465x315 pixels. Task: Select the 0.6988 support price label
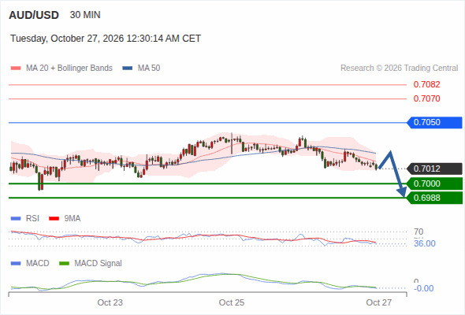click(434, 198)
